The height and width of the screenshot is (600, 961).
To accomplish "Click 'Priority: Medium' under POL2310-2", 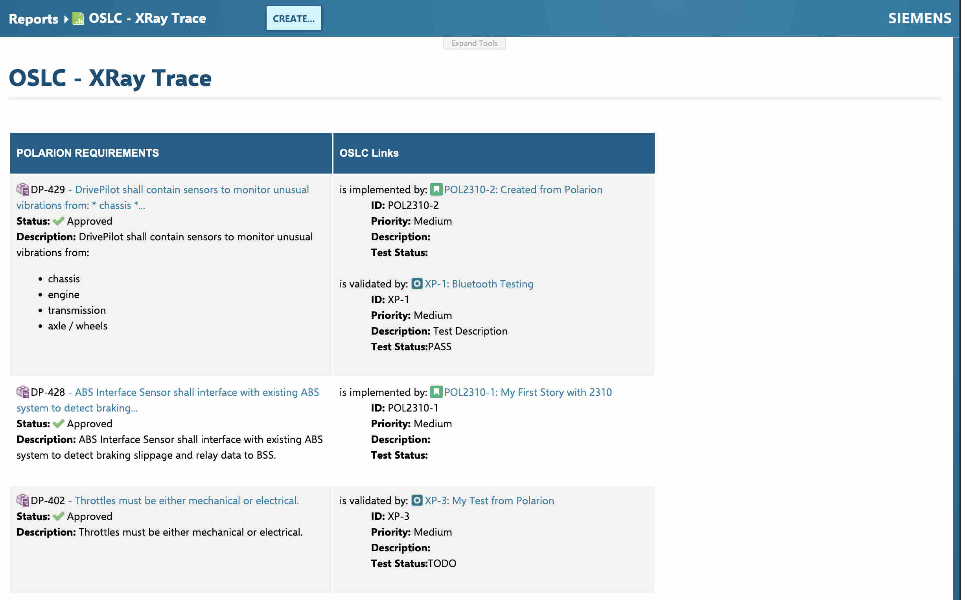I will 411,221.
